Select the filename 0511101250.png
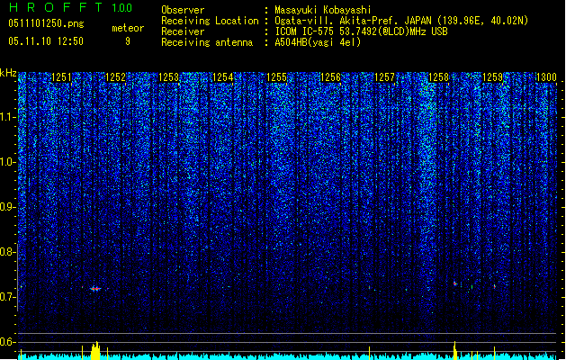Viewport: 566px width, 360px height. pyautogui.click(x=46, y=23)
